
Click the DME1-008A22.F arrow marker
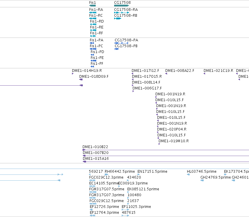click(166, 74)
